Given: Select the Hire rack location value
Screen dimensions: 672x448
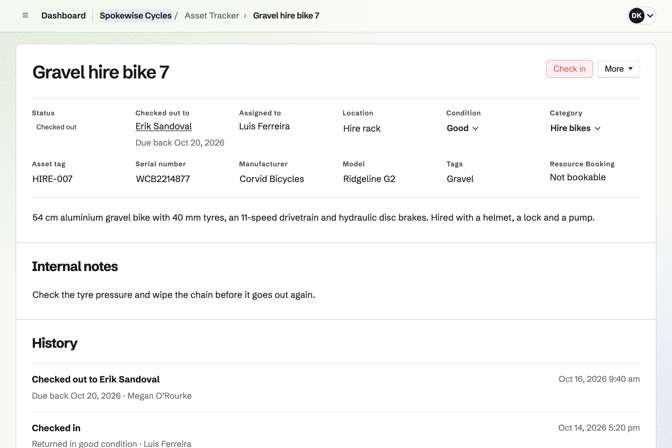Looking at the screenshot, I should click(362, 129).
